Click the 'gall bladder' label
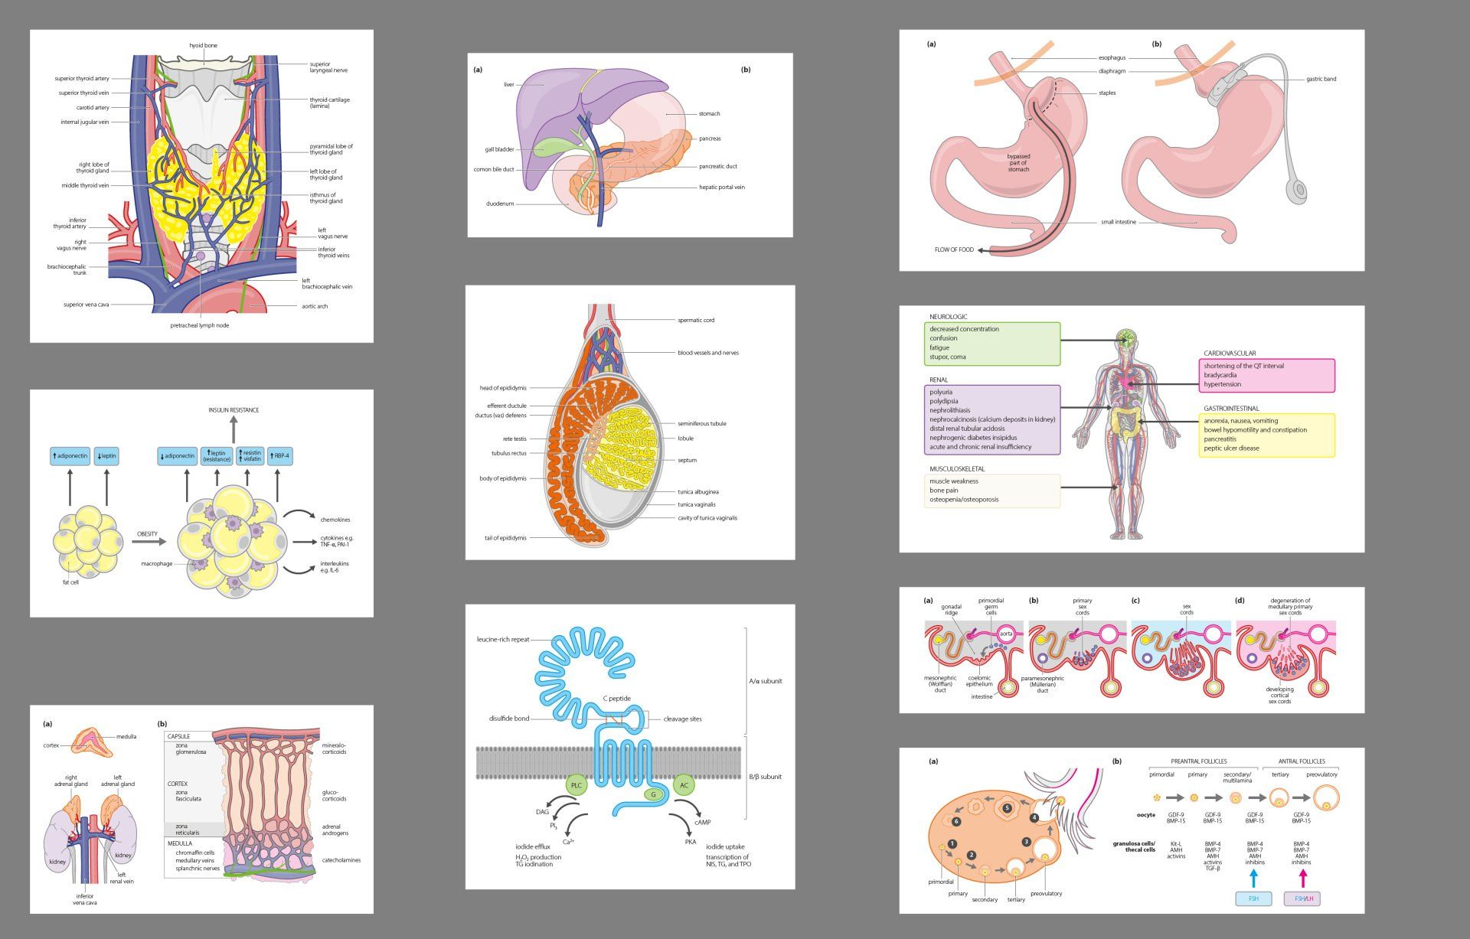This screenshot has height=939, width=1470. pos(499,149)
